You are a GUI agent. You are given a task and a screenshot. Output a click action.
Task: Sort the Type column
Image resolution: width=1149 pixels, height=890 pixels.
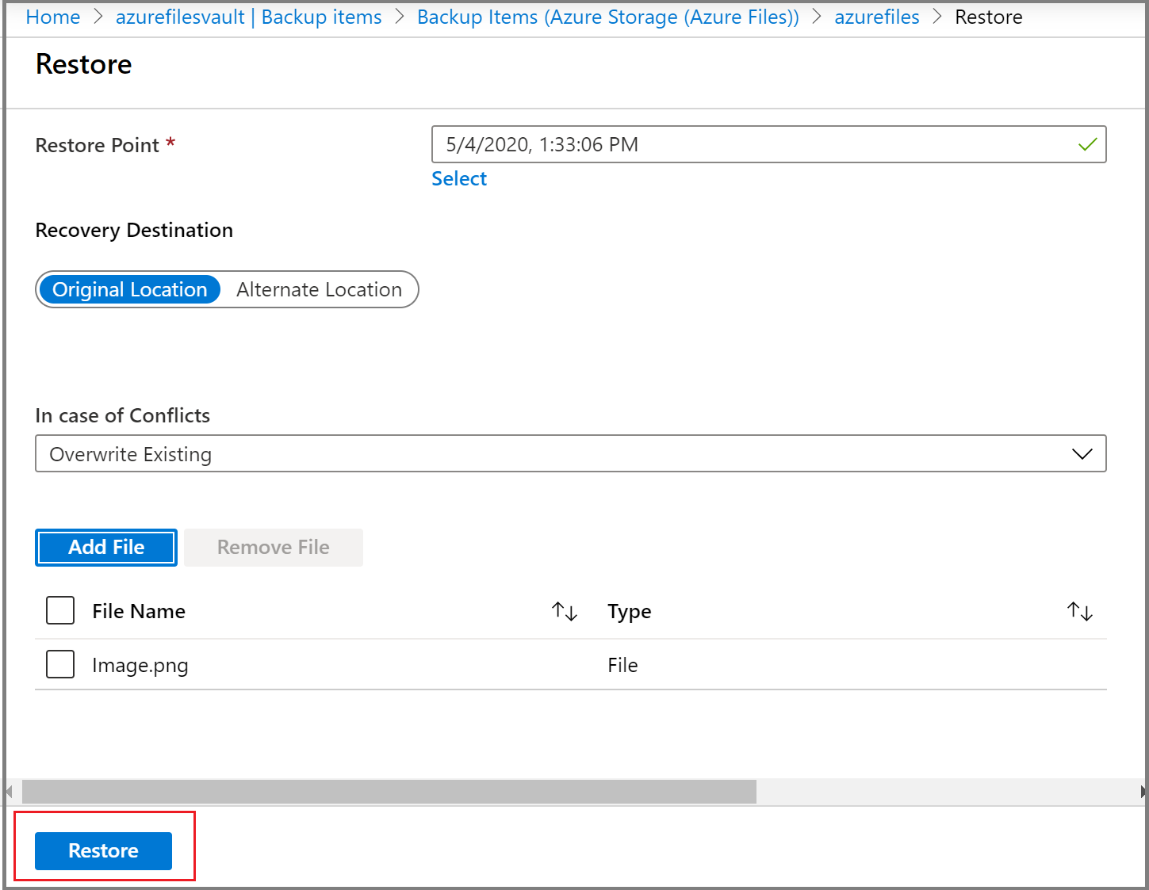pos(1079,611)
